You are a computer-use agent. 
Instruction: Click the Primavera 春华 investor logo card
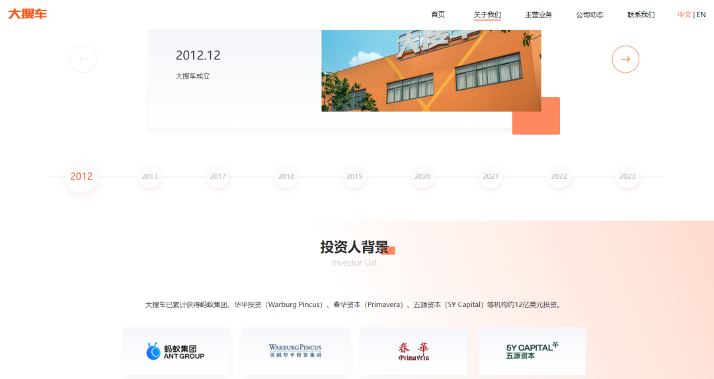[413, 351]
